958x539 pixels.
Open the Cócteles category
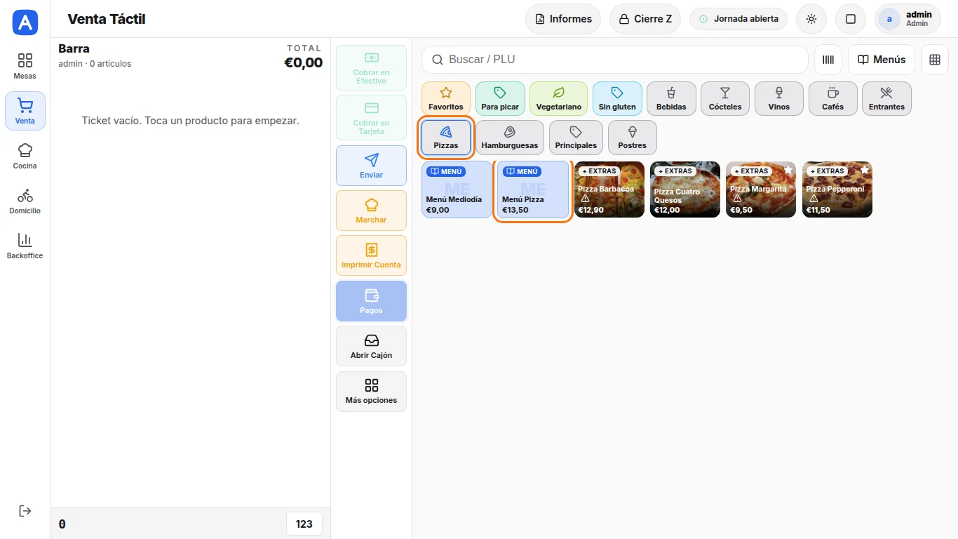[x=725, y=98]
